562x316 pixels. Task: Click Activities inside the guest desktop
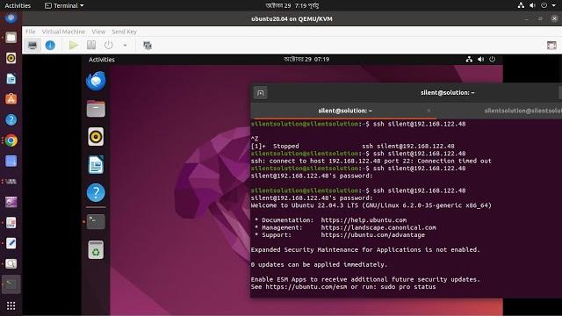point(102,60)
